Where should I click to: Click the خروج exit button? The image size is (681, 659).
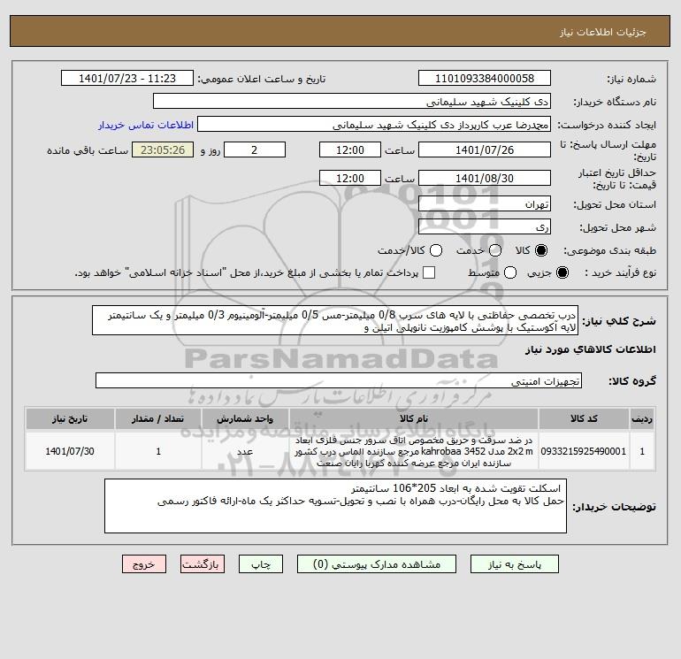pyautogui.click(x=144, y=563)
